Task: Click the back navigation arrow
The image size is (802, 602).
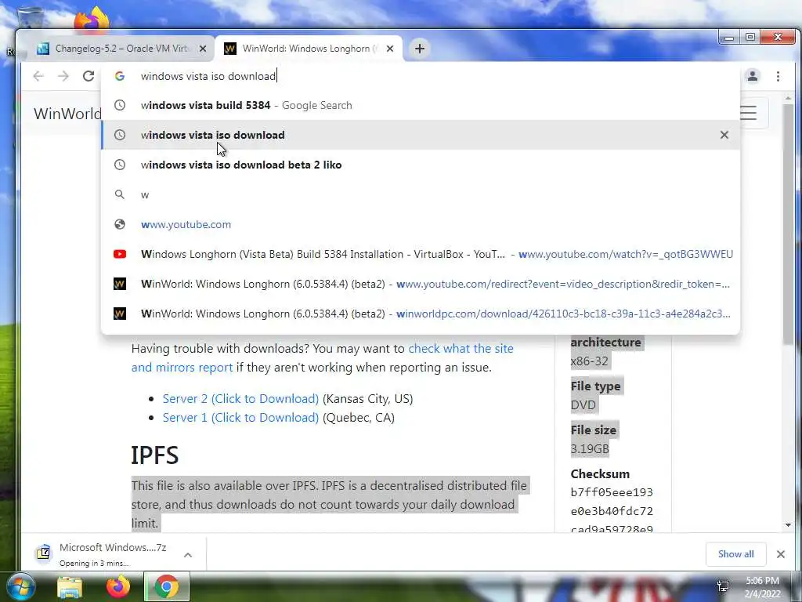Action: tap(38, 76)
